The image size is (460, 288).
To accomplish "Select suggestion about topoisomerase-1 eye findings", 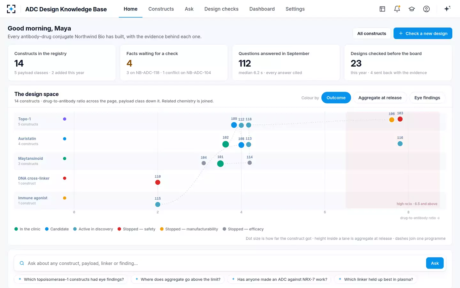I will click(x=71, y=279).
